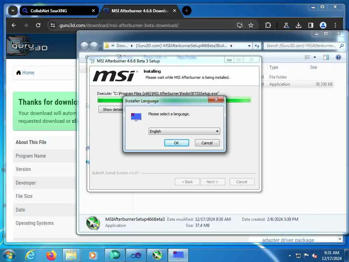The width and height of the screenshot is (349, 262).
Task: Toggle the Explorer preview pane
Action: click(x=326, y=57)
